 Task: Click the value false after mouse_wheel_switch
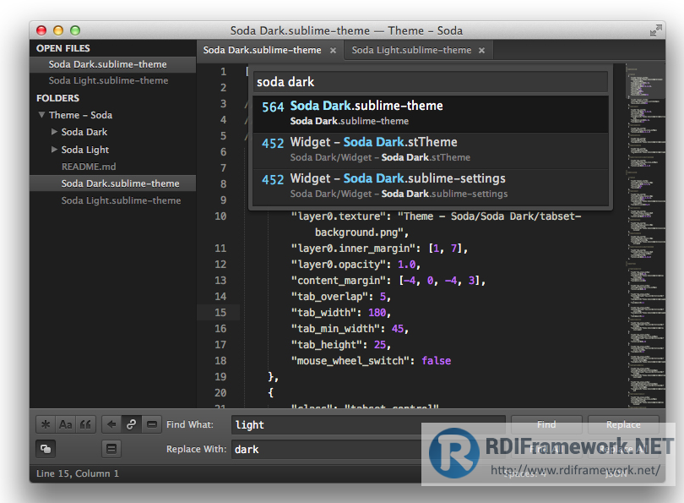coord(437,361)
